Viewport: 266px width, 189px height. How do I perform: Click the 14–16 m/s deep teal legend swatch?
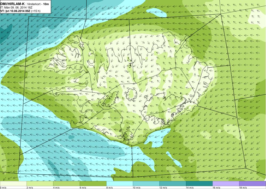(199, 184)
